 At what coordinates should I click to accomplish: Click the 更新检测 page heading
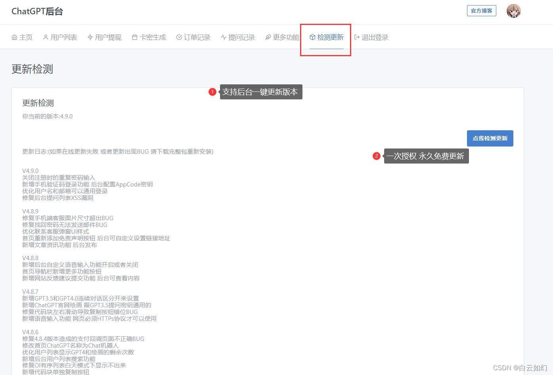tap(32, 69)
